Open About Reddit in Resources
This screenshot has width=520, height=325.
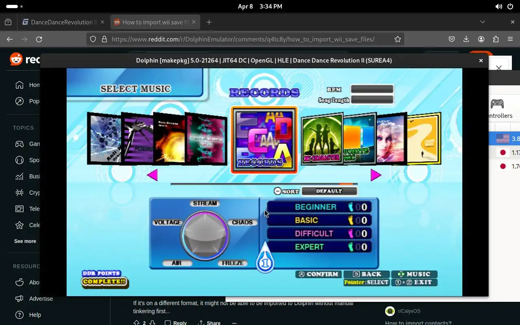[27, 282]
